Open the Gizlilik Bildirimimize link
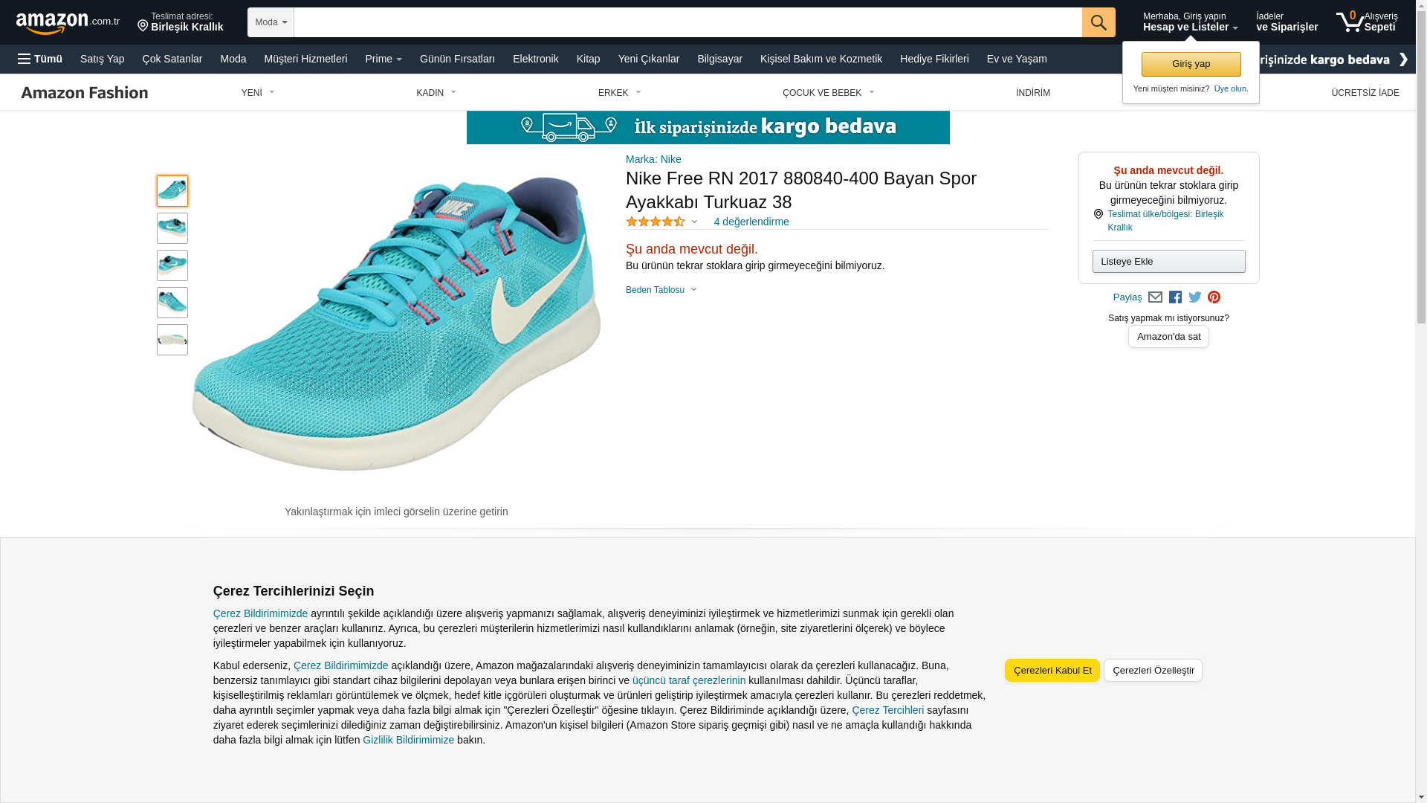 coord(408,740)
